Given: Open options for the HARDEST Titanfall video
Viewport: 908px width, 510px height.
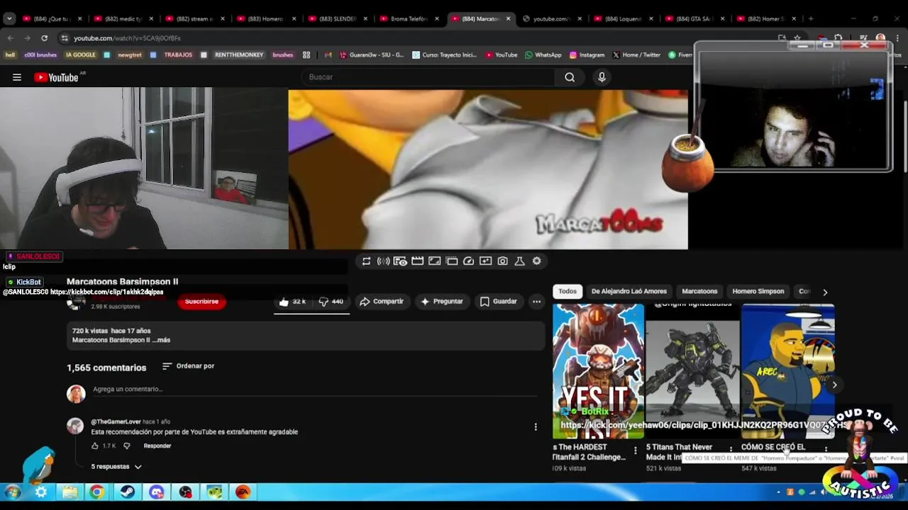Looking at the screenshot, I should (x=635, y=450).
